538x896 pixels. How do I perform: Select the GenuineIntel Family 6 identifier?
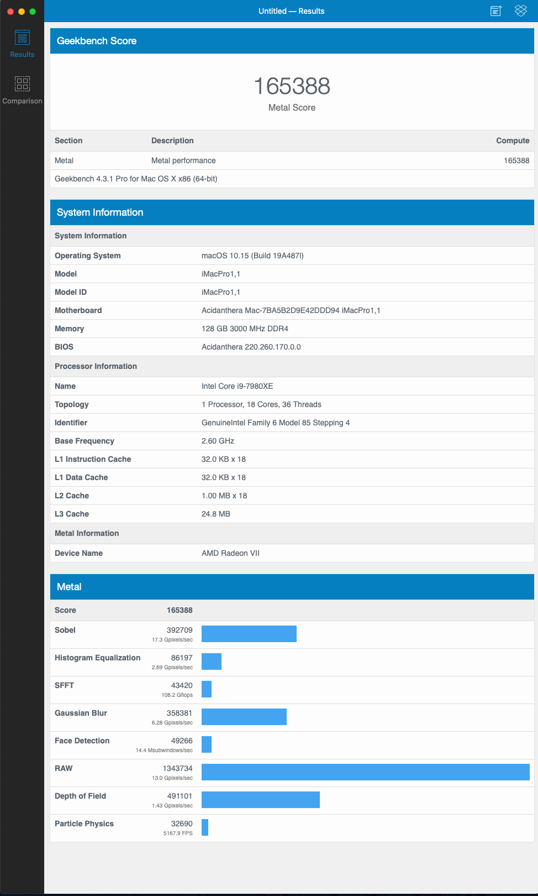click(x=276, y=423)
